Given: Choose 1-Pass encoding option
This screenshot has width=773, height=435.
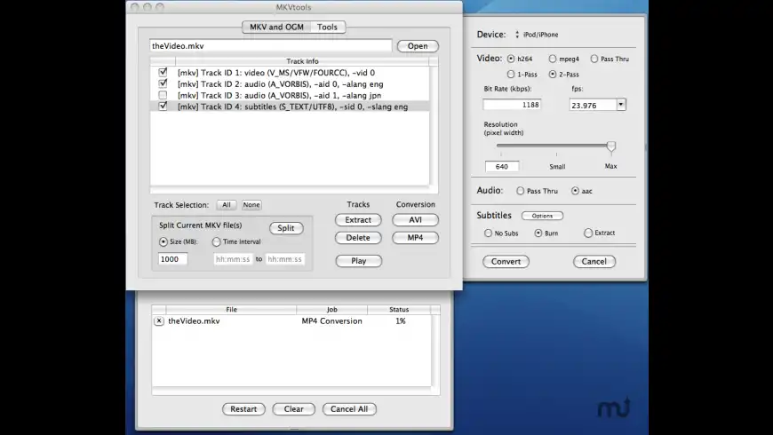Looking at the screenshot, I should tap(512, 74).
